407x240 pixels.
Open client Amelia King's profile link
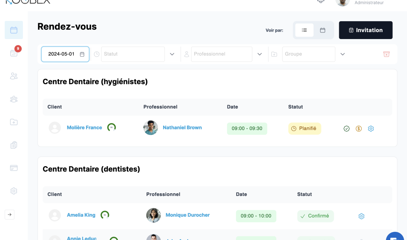point(81,215)
